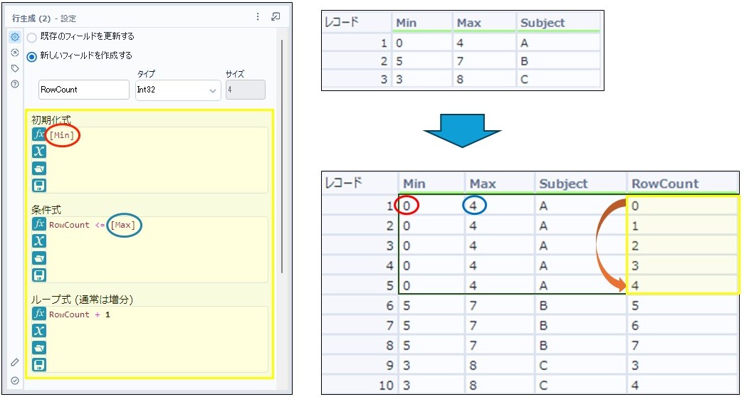
Task: Click the annotation tag icon in sidebar
Action: (14, 68)
